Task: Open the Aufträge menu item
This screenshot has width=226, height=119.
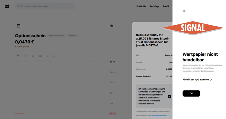Action: pyautogui.click(x=154, y=6)
